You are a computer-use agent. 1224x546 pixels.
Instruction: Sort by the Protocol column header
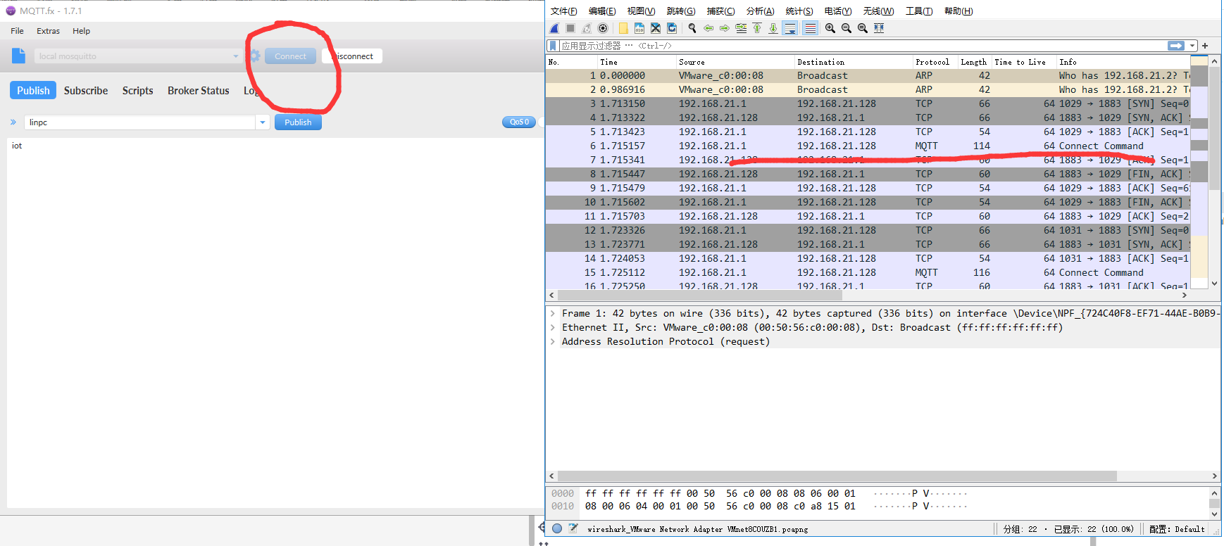pyautogui.click(x=932, y=62)
